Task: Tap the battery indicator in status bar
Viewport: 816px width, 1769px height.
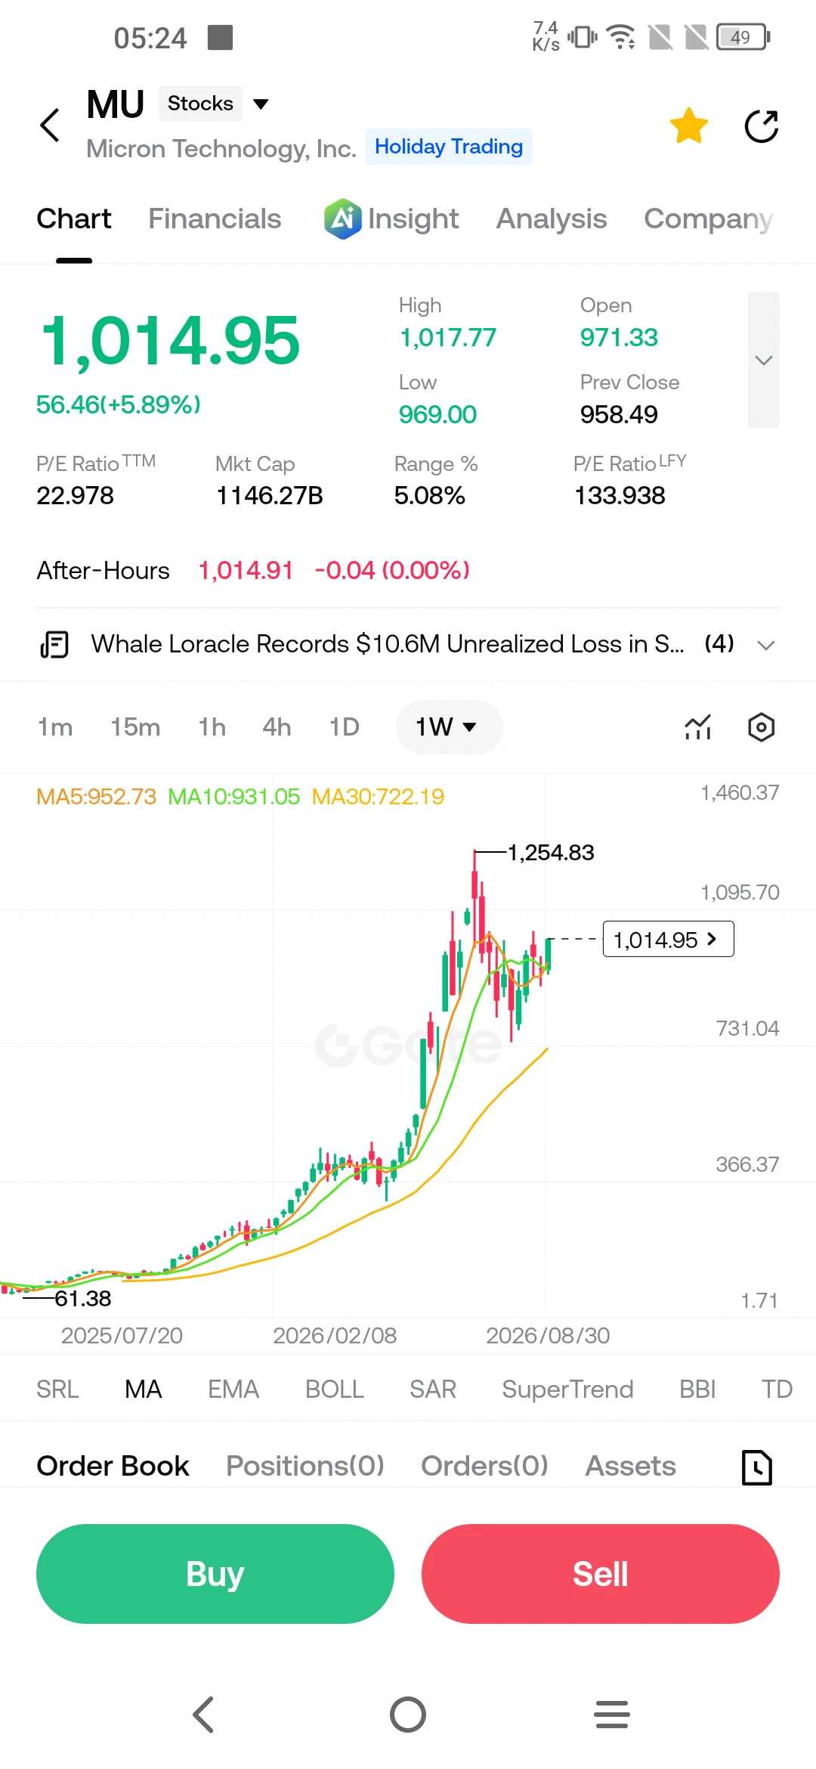Action: 744,37
